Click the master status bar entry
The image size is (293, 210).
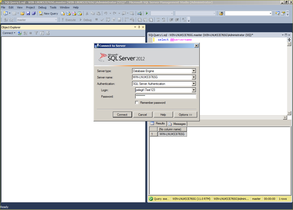coord(256,199)
